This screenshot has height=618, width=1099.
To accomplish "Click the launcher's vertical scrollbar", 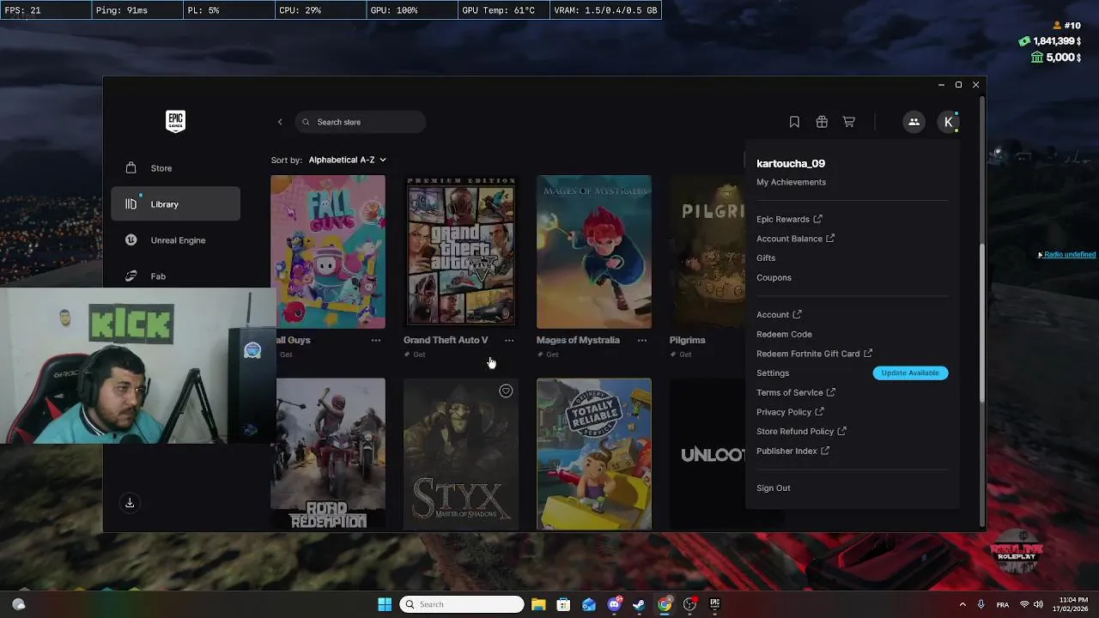I will click(982, 322).
